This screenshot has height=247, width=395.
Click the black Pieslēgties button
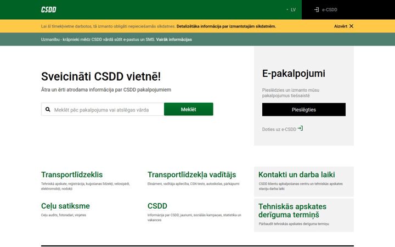click(x=304, y=109)
